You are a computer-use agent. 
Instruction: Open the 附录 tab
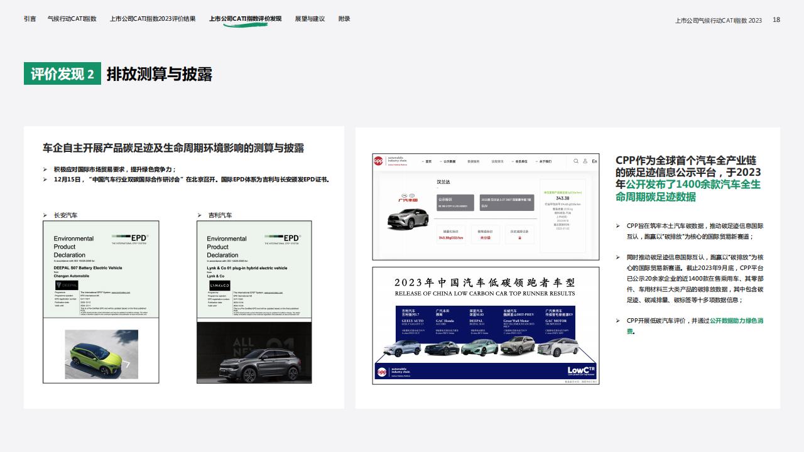(344, 19)
